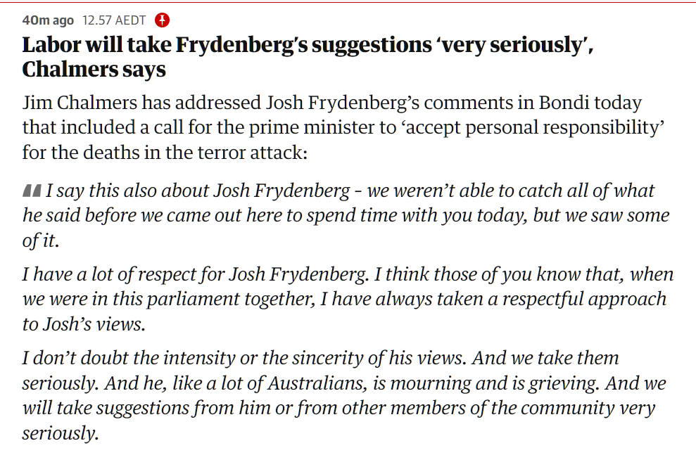Click the grey quotation mark icon

coord(32,191)
